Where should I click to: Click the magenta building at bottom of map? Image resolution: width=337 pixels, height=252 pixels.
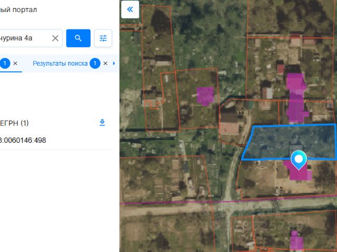coord(297,241)
